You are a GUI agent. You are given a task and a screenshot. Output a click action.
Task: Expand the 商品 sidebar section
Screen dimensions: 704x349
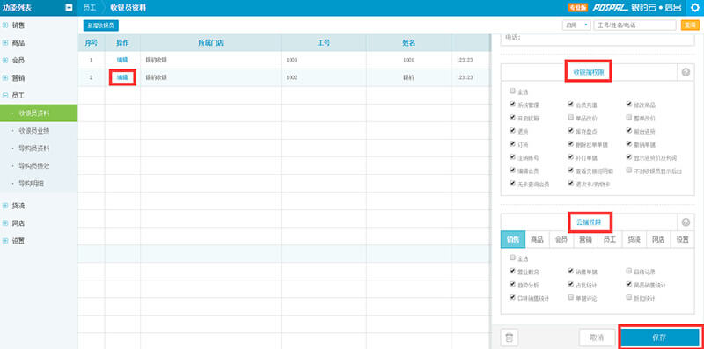(x=5, y=43)
